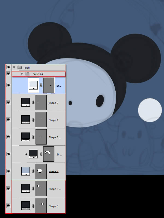Toggle eye icon of highlighted Sh... layer
Viewport: 164px width, 218px height.
(x=8, y=85)
